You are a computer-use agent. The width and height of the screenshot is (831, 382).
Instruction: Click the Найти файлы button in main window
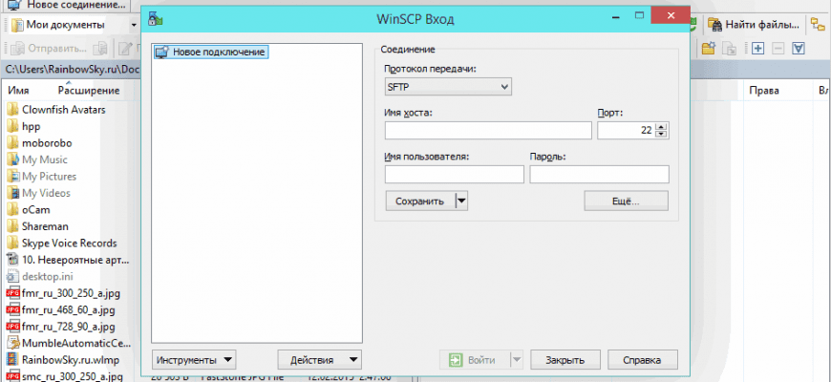coord(755,25)
